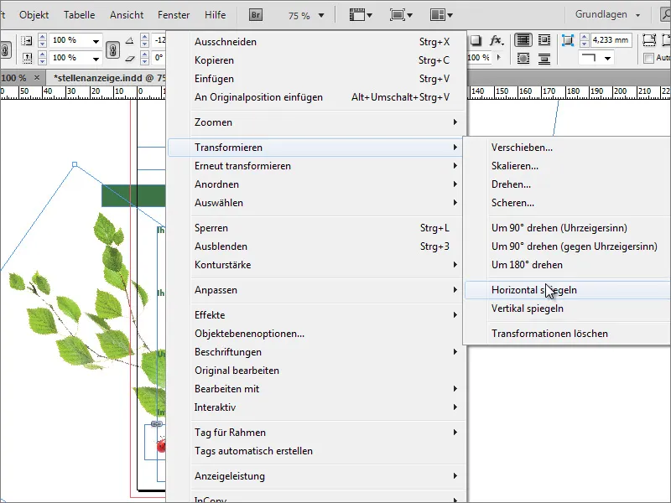This screenshot has height=503, width=671.
Task: Click the shear angle icon
Action: 130,58
